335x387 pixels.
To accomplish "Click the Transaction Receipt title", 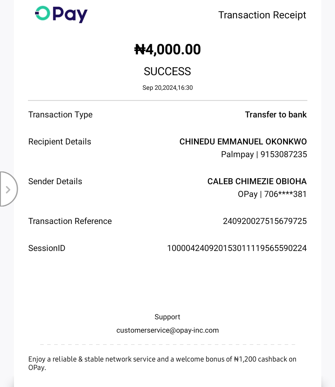I will 262,15.
